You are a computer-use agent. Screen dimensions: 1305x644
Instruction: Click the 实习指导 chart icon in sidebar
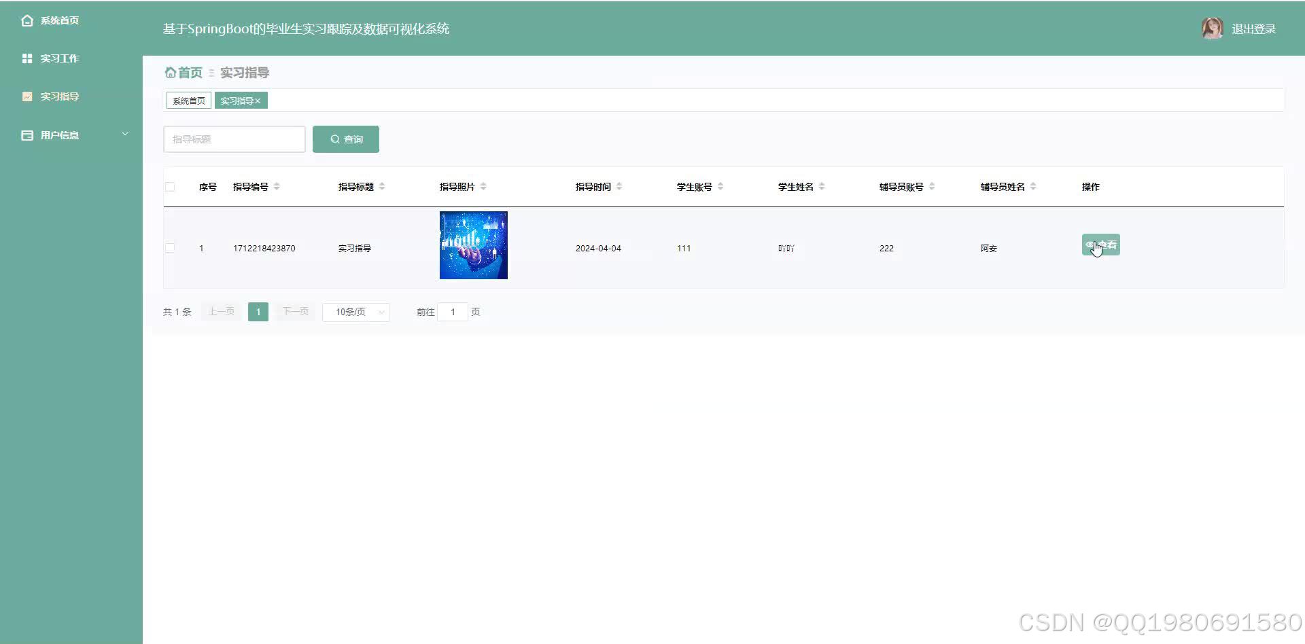click(x=27, y=96)
